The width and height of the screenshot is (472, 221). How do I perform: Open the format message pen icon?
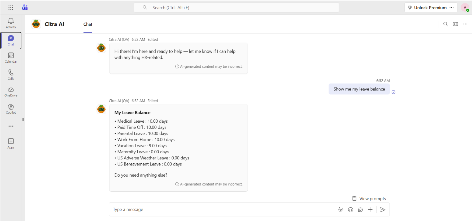tap(341, 210)
